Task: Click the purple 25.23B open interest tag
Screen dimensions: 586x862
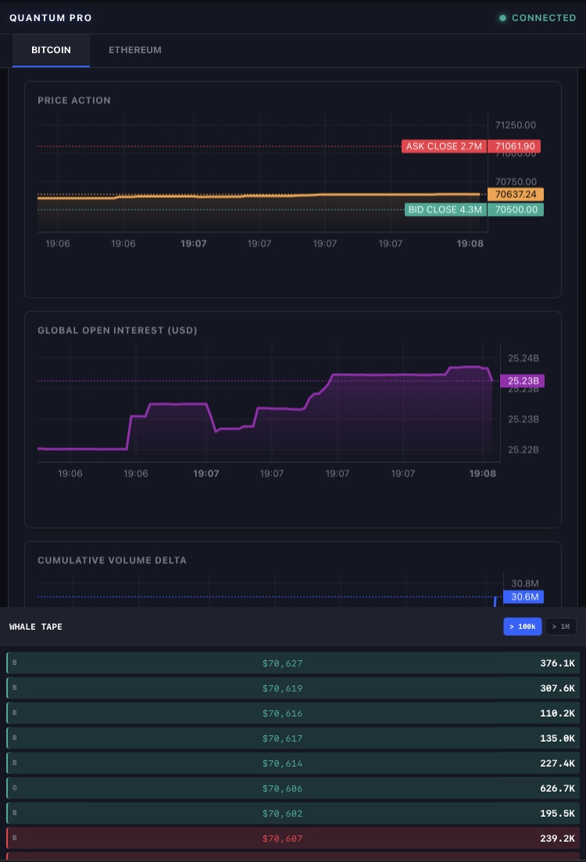Action: point(522,381)
